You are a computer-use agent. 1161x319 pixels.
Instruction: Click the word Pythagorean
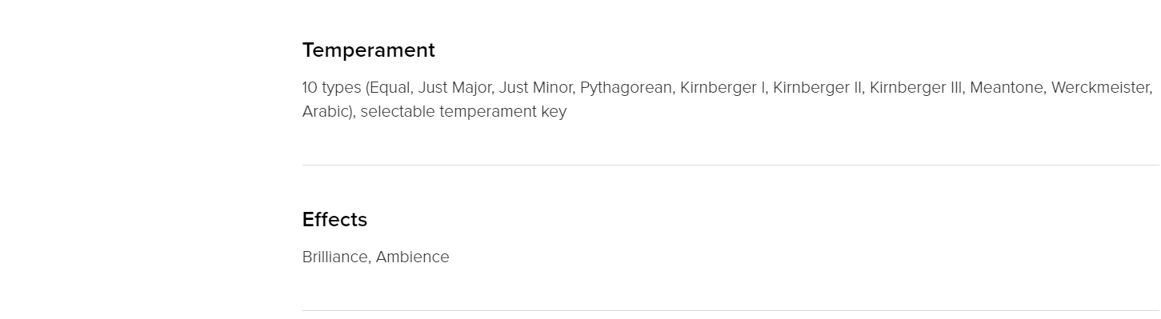626,88
